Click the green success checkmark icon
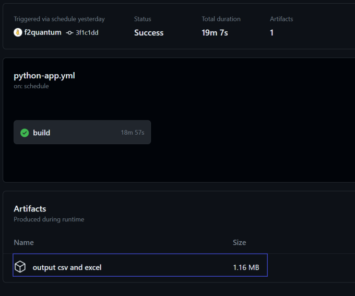This screenshot has height=296, width=355. click(25, 133)
